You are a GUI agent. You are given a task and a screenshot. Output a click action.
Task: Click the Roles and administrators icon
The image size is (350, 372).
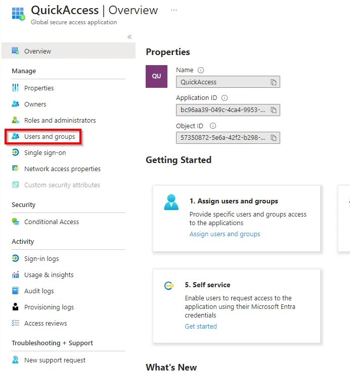(16, 120)
